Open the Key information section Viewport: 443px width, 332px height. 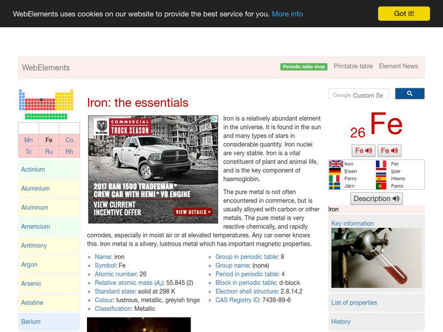[352, 224]
